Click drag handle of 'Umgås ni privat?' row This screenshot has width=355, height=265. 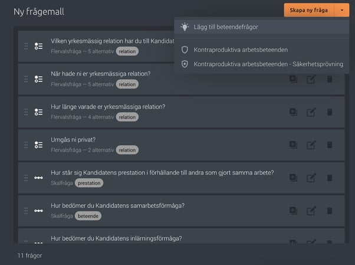pyautogui.click(x=26, y=145)
